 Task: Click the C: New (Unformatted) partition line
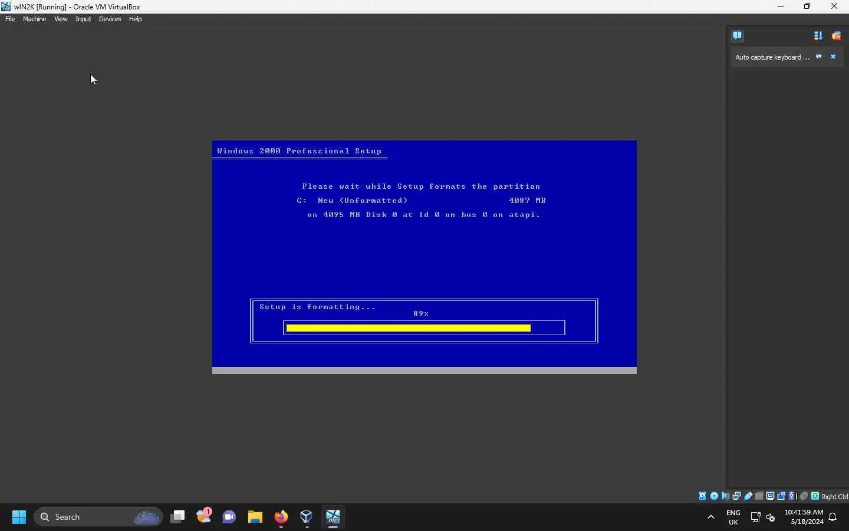pyautogui.click(x=352, y=201)
